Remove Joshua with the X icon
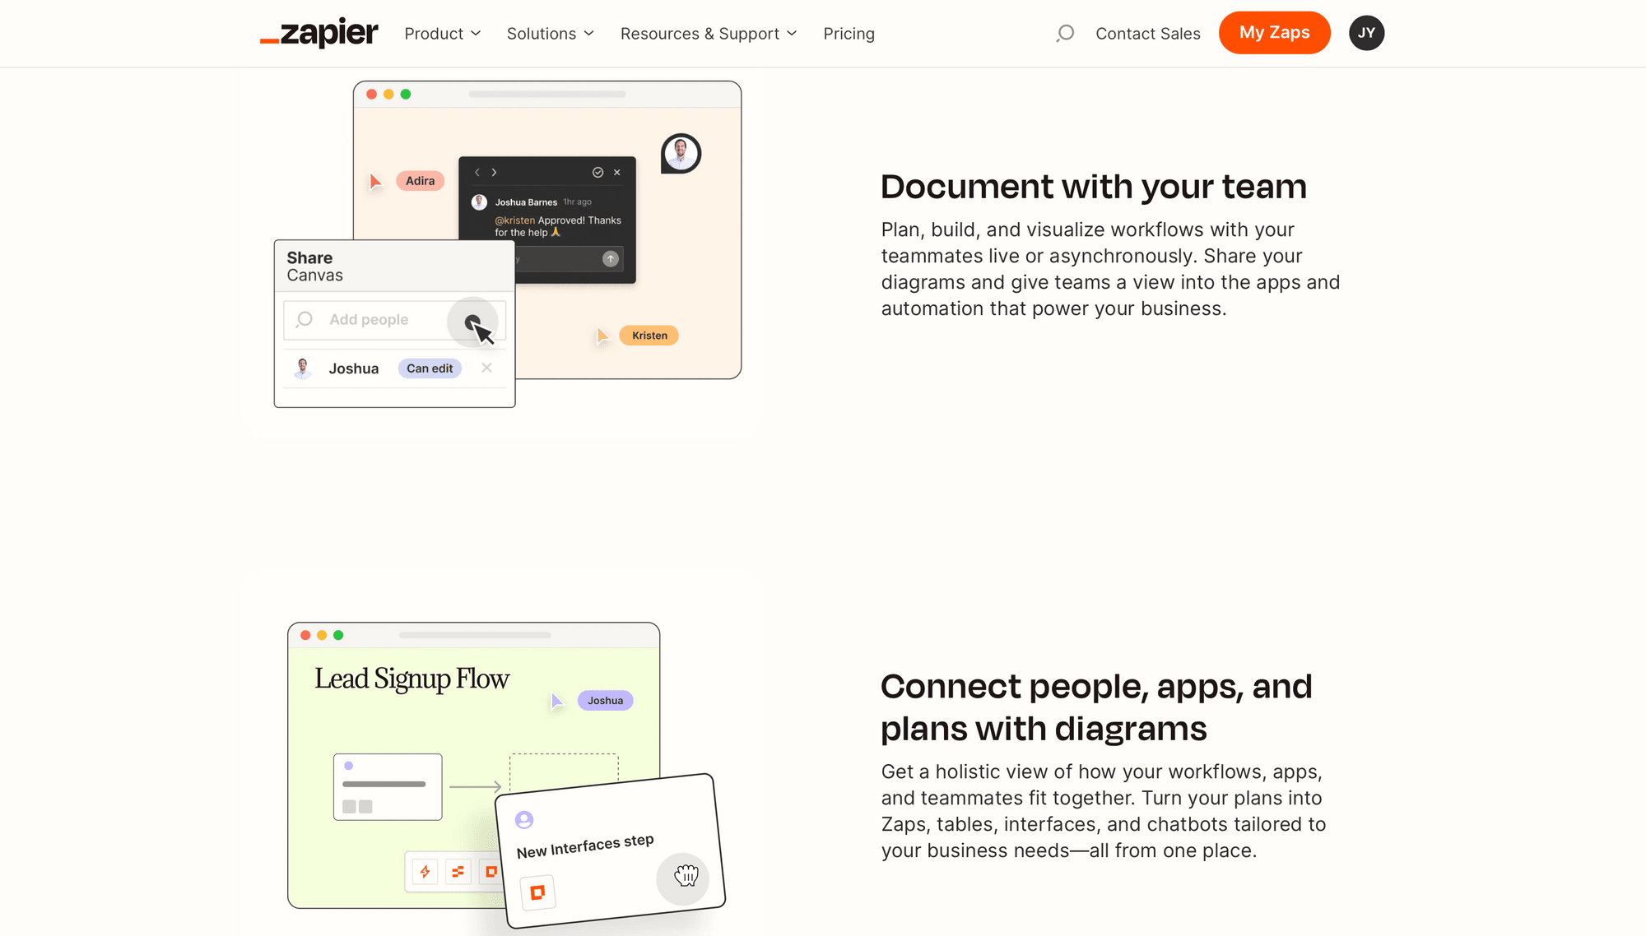 click(486, 368)
